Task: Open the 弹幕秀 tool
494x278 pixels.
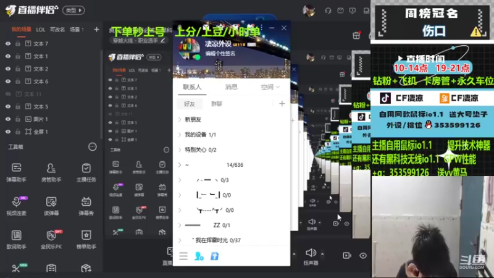Action: 86,206
